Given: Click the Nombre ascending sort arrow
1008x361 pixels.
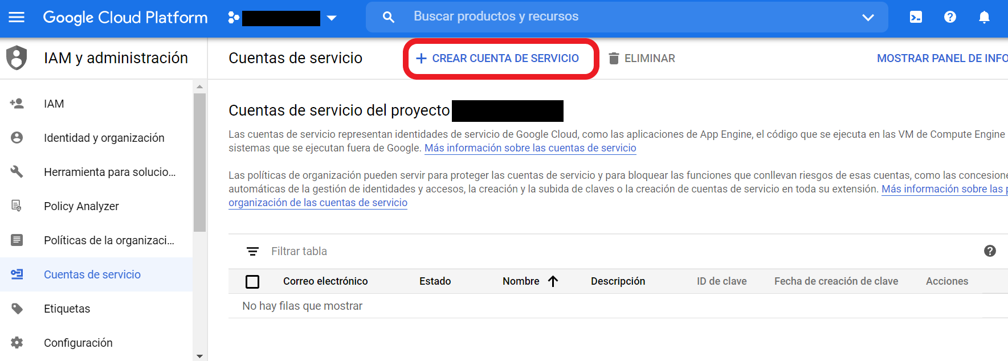Looking at the screenshot, I should [x=553, y=281].
